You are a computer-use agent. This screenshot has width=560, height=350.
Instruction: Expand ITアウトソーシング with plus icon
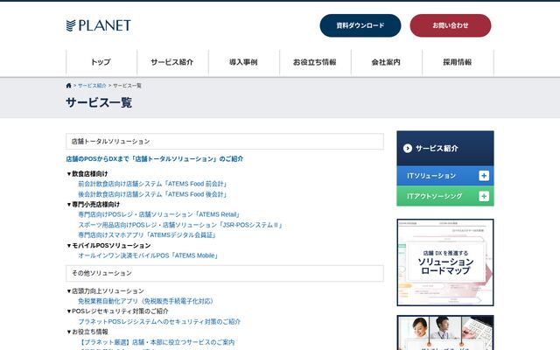[484, 196]
